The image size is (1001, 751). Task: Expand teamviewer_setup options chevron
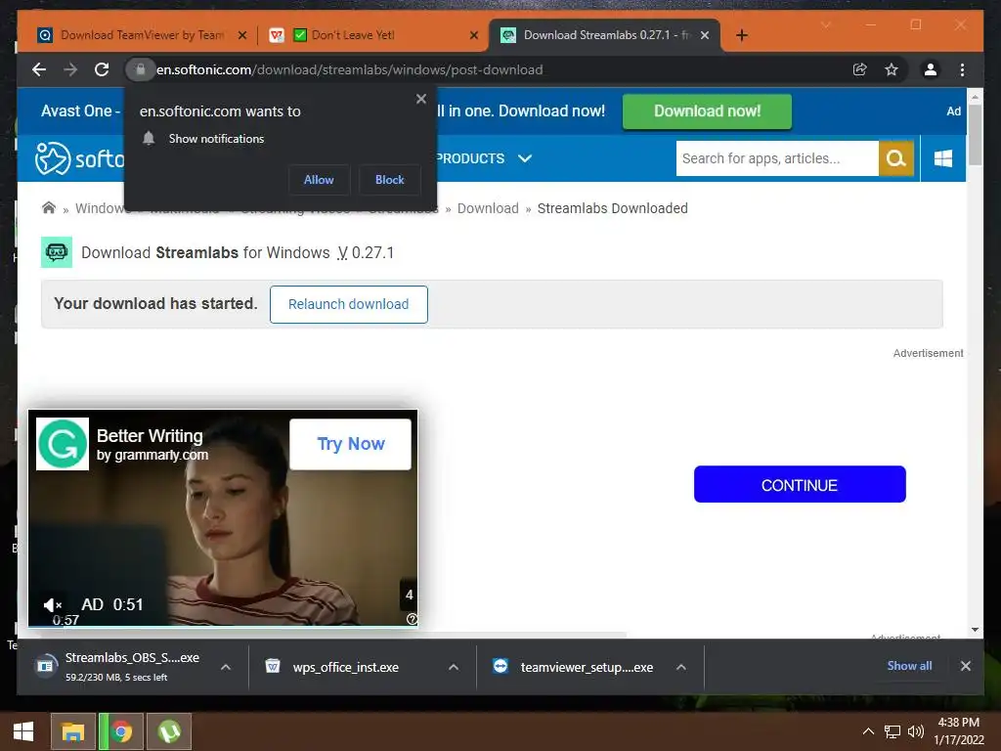pyautogui.click(x=681, y=667)
